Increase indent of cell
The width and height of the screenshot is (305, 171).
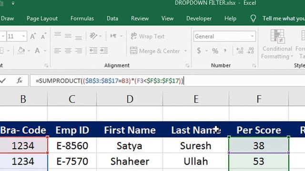pyautogui.click(x=104, y=51)
